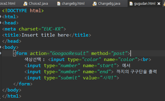Viewport: 165px width, 101px height.
Task: Click the opening head tag name
Action: pyautogui.click(x=10, y=23)
